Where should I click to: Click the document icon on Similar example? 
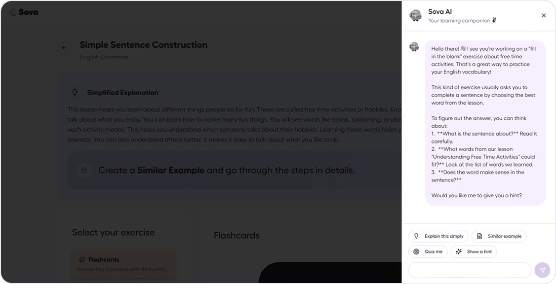point(479,236)
